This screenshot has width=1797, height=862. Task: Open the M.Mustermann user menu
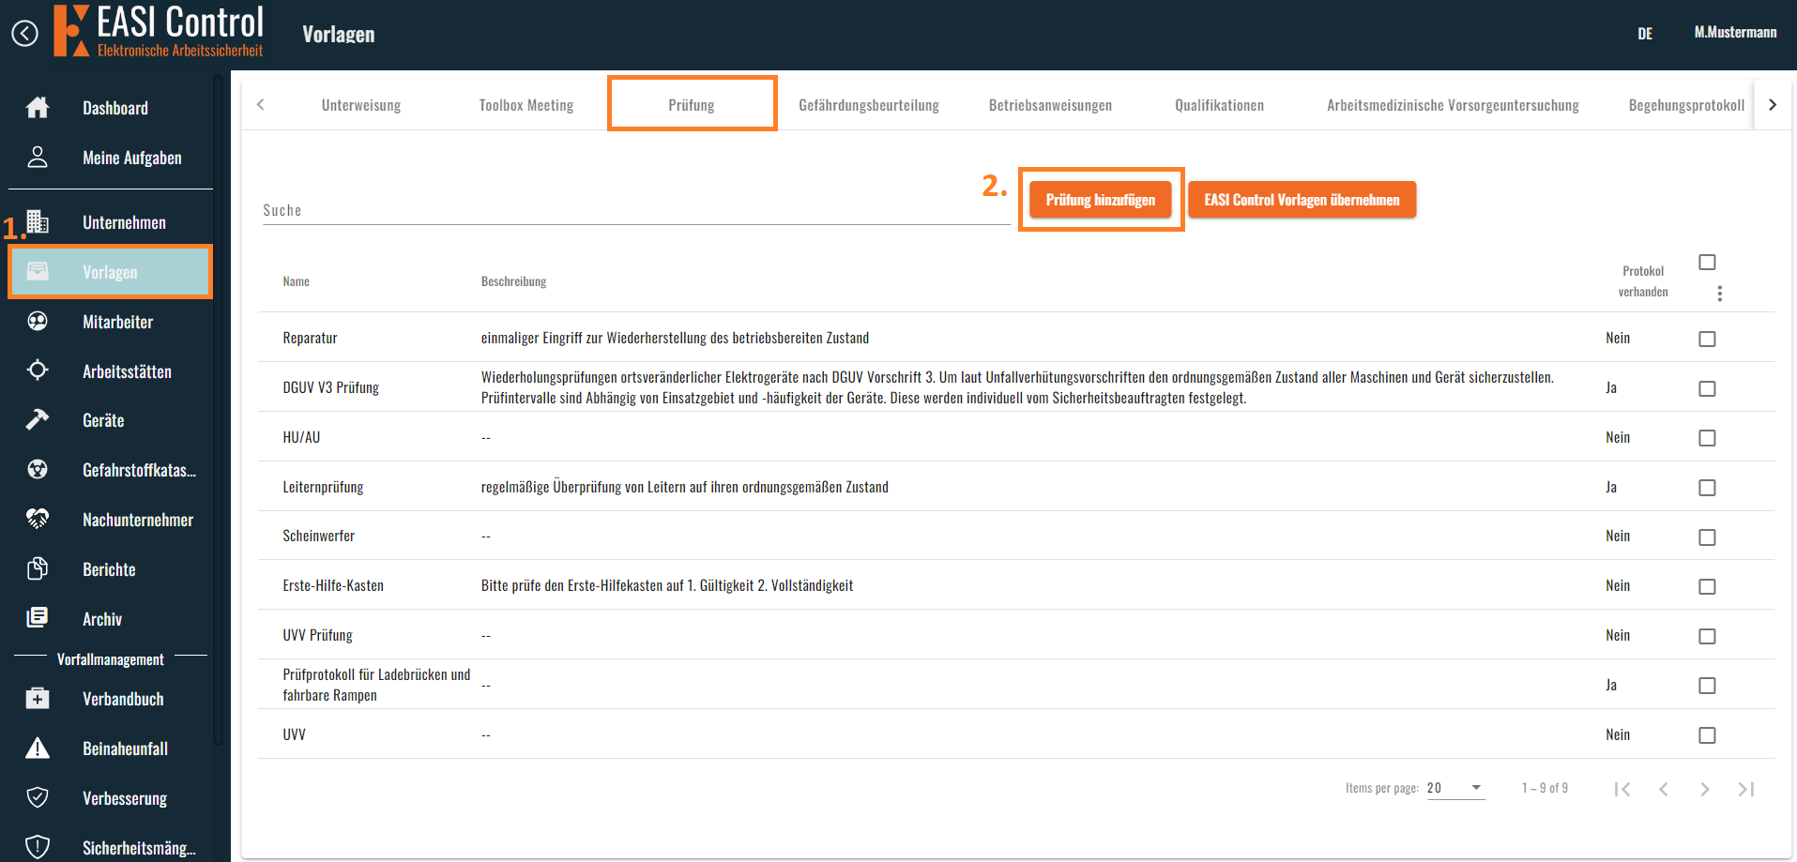coord(1735,33)
